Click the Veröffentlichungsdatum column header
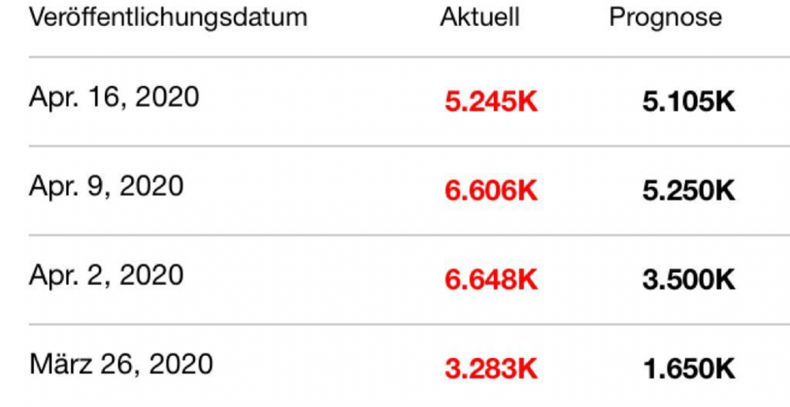790x407 pixels. click(167, 17)
